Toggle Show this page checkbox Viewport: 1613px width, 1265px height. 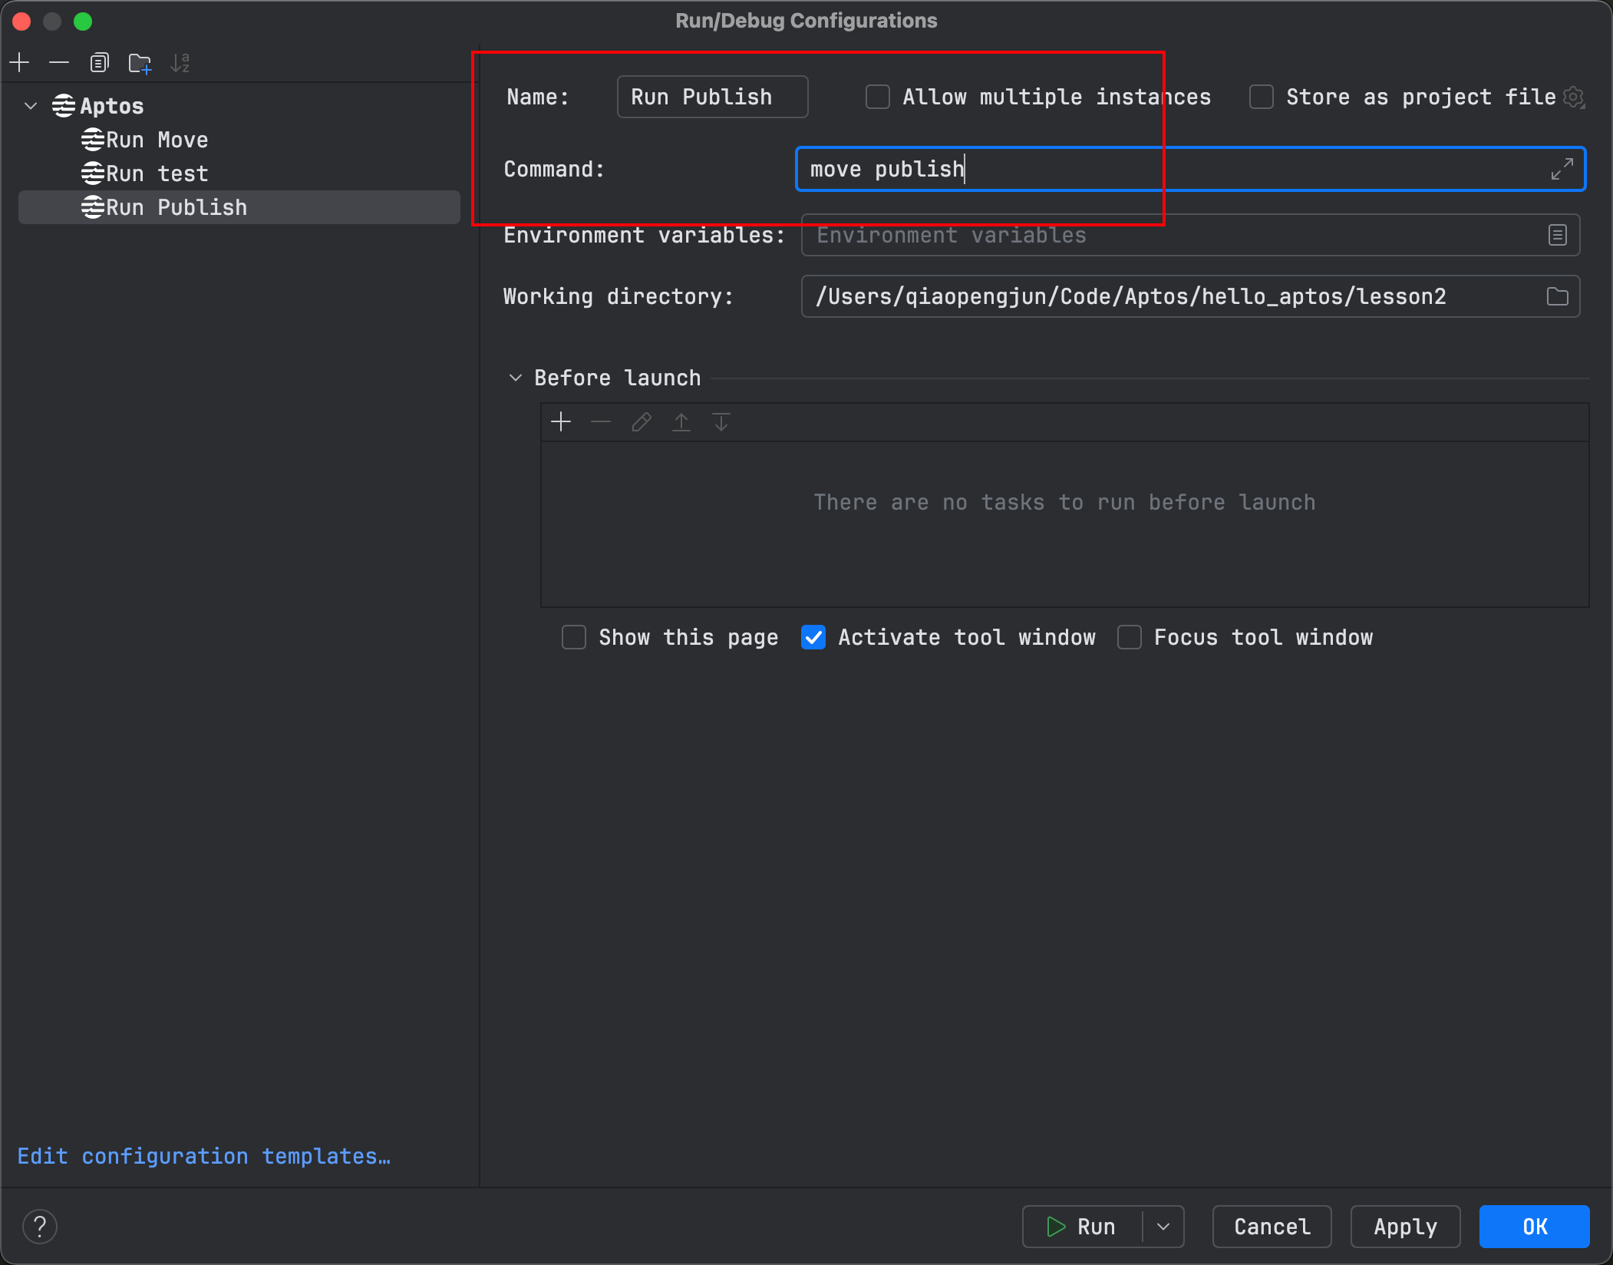(x=573, y=638)
